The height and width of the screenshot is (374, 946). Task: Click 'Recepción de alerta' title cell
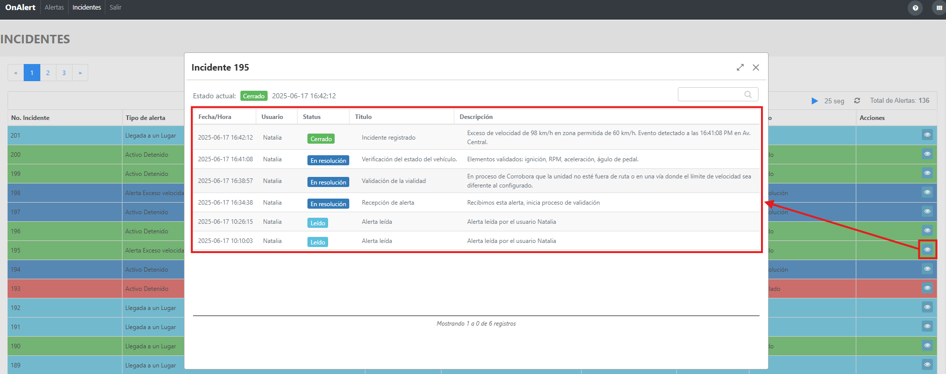tap(388, 203)
